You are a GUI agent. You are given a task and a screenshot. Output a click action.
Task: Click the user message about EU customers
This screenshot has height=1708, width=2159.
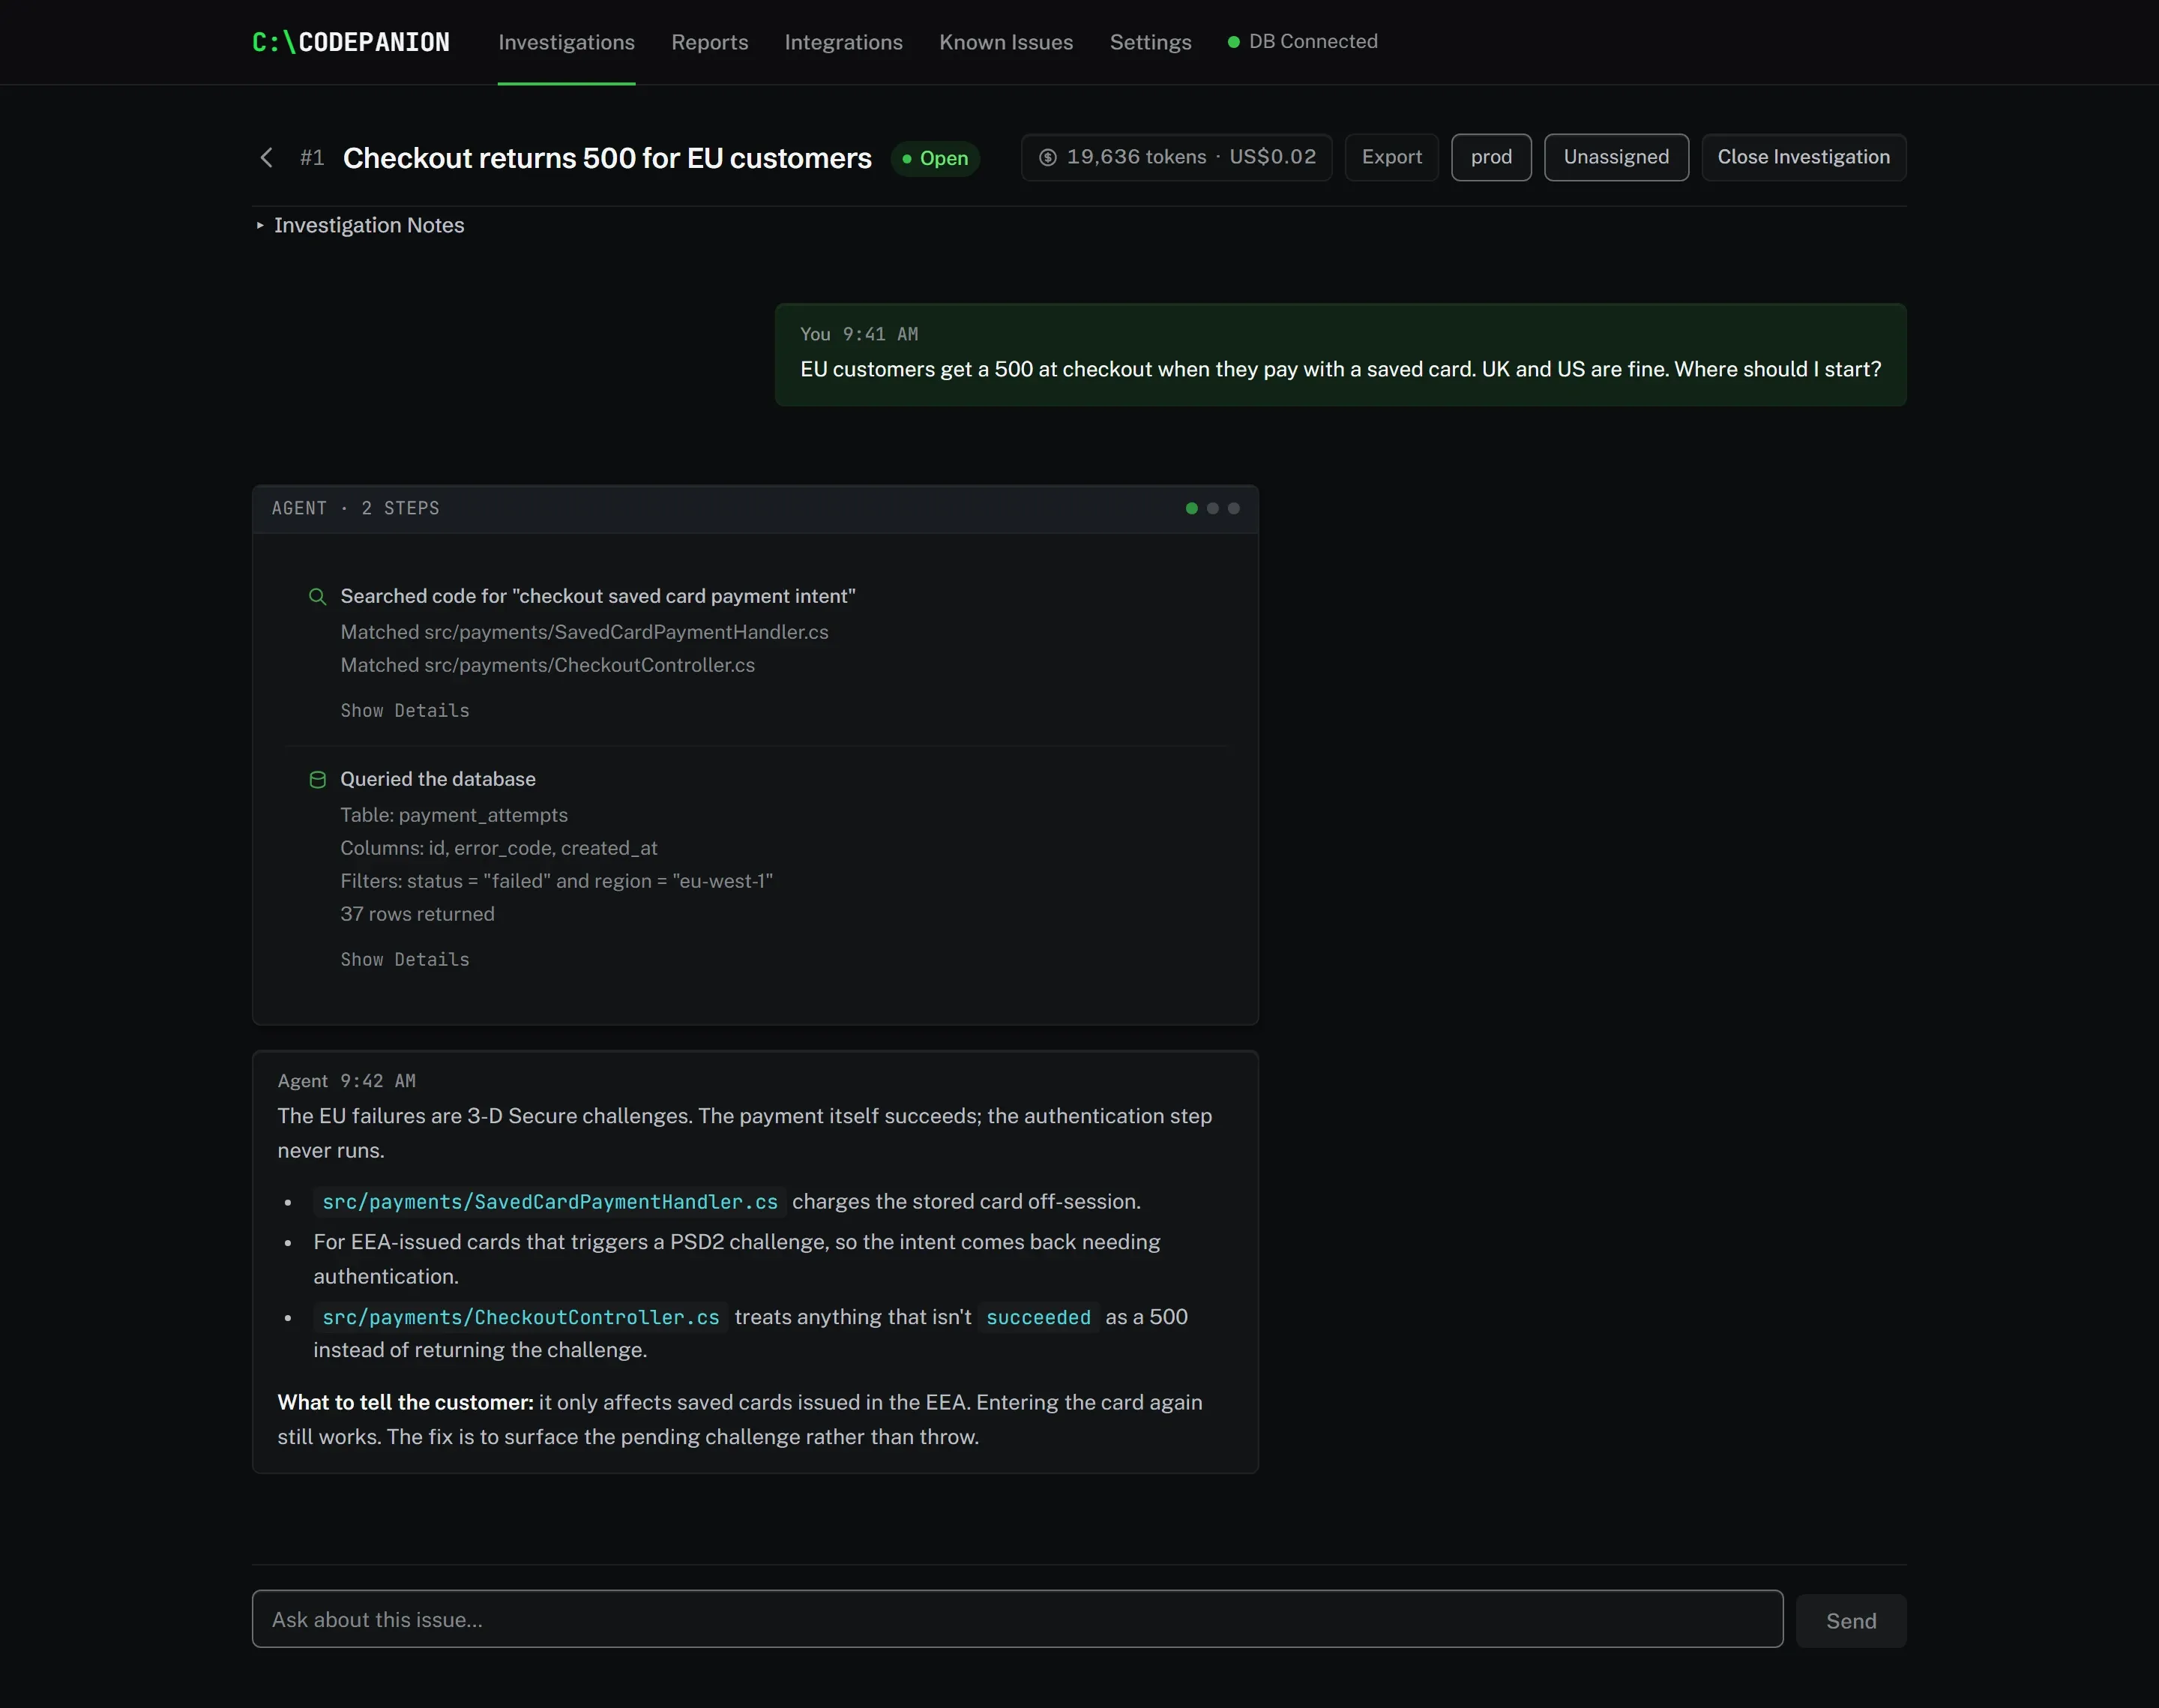(1340, 369)
